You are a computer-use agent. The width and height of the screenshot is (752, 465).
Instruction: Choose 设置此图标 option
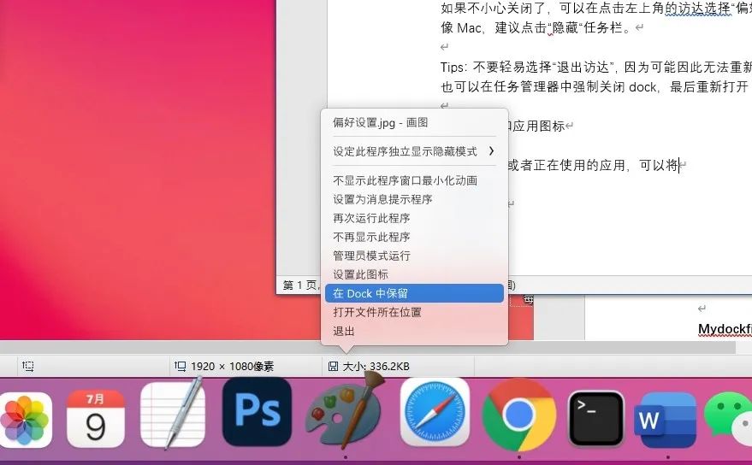click(414, 274)
